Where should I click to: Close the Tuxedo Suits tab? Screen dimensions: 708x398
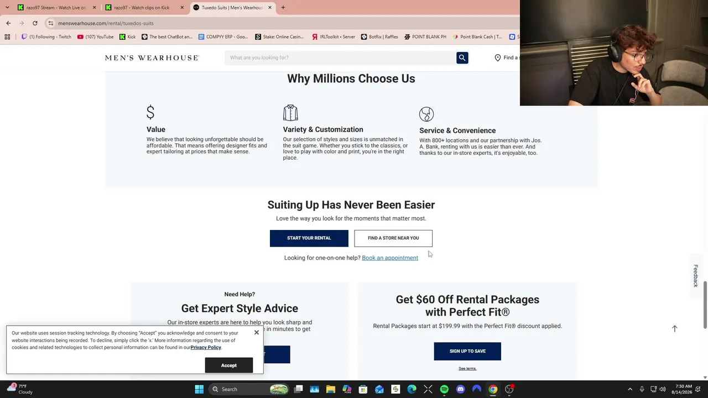pos(270,8)
